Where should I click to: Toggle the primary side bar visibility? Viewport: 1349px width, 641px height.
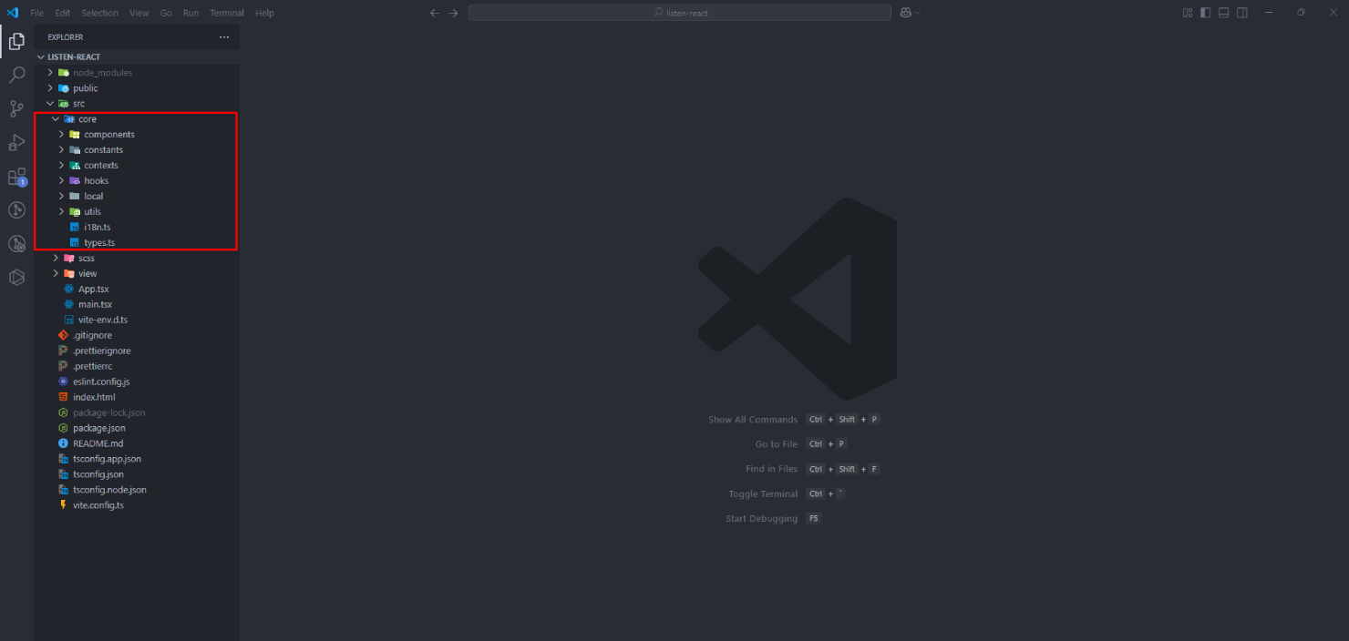pyautogui.click(x=1206, y=13)
